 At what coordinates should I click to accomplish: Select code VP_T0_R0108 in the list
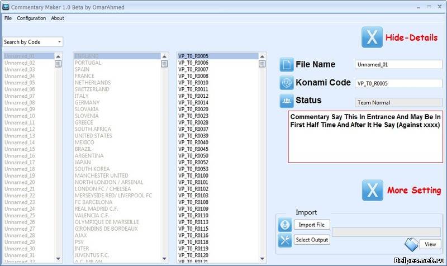click(218, 202)
